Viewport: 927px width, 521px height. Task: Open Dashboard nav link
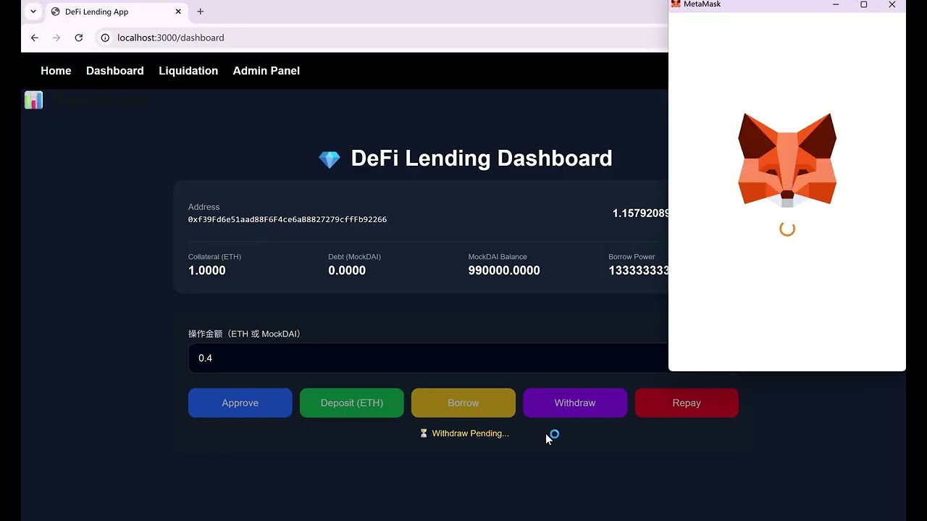click(115, 71)
